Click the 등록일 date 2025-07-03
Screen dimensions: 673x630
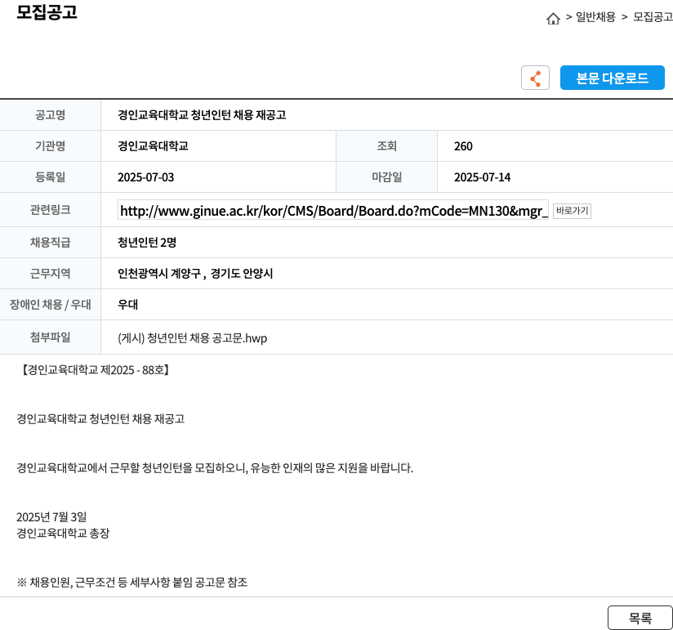point(146,177)
